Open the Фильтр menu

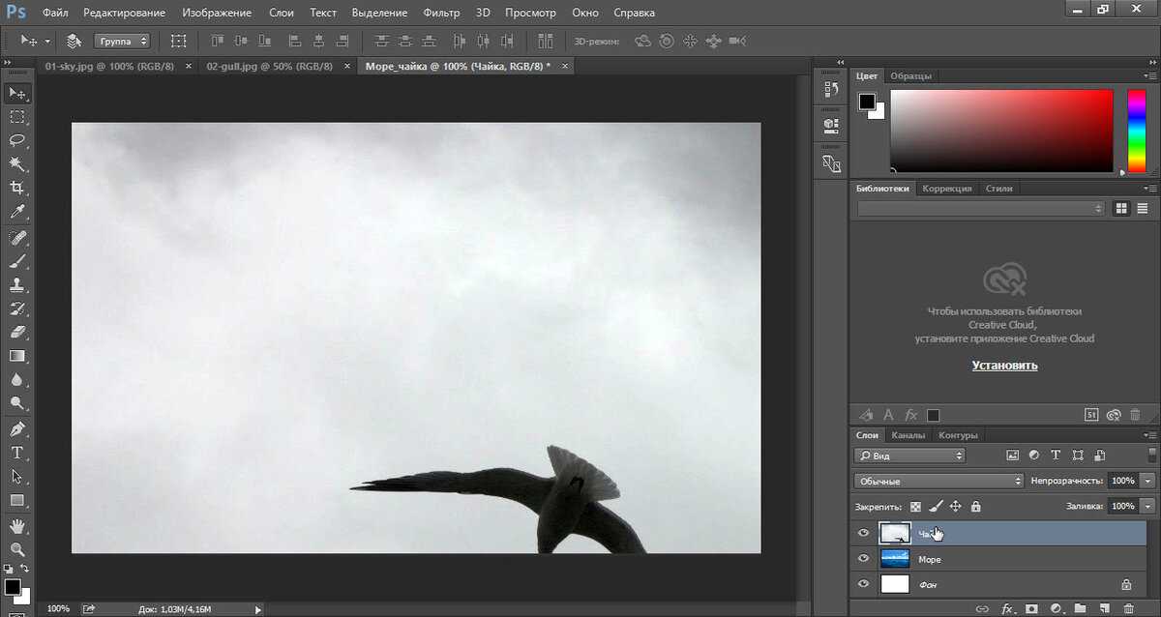[x=441, y=13]
